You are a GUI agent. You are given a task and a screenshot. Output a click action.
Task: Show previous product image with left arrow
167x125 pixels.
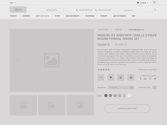pyautogui.click(x=18, y=60)
